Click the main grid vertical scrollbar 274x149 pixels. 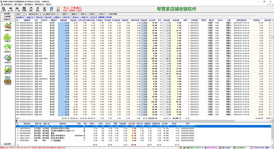pos(272,70)
